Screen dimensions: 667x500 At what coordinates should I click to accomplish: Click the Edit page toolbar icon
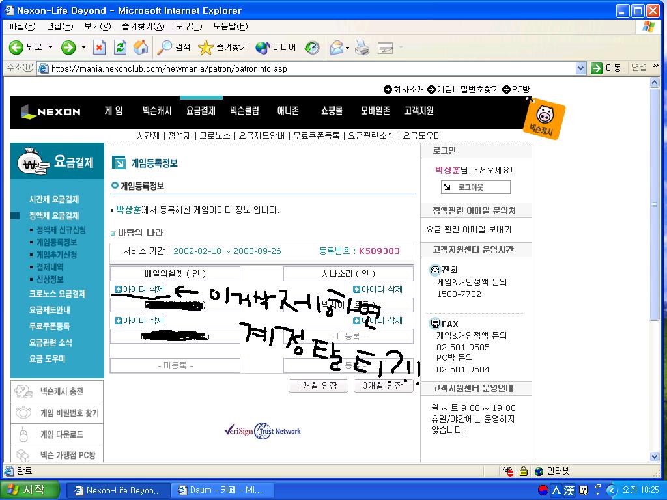(x=386, y=47)
